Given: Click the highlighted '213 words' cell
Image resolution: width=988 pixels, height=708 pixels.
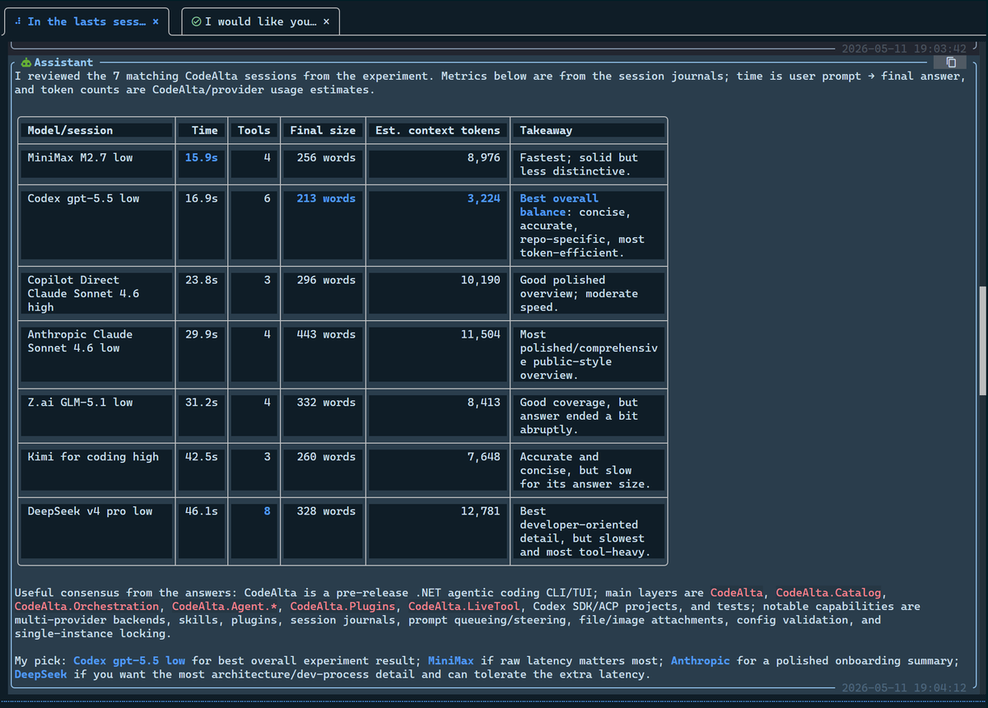Looking at the screenshot, I should click(326, 198).
